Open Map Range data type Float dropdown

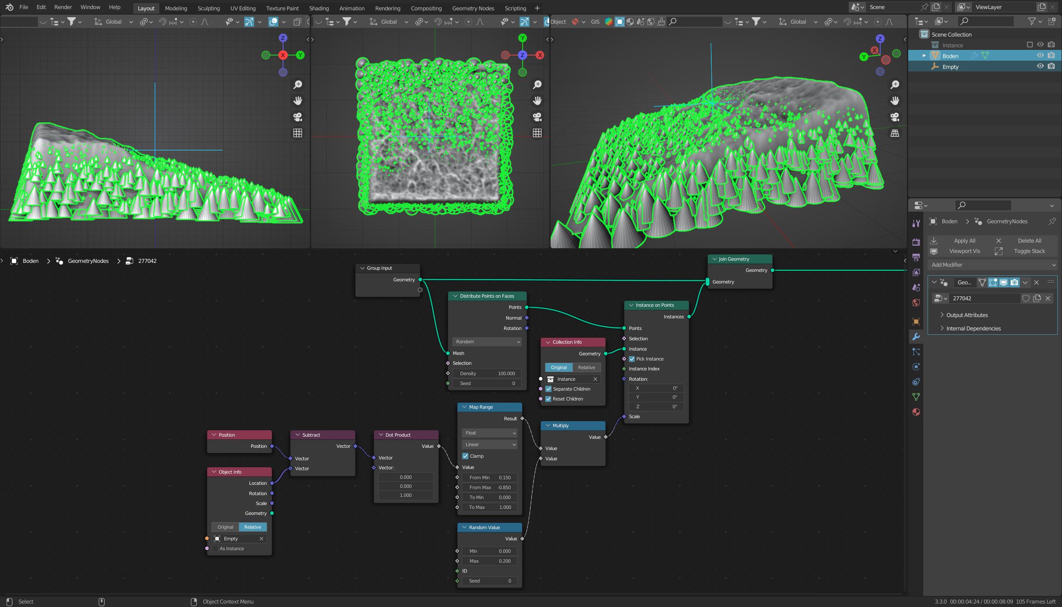click(489, 433)
